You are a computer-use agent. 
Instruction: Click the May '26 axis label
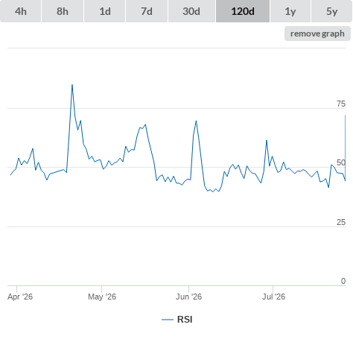pyautogui.click(x=102, y=297)
